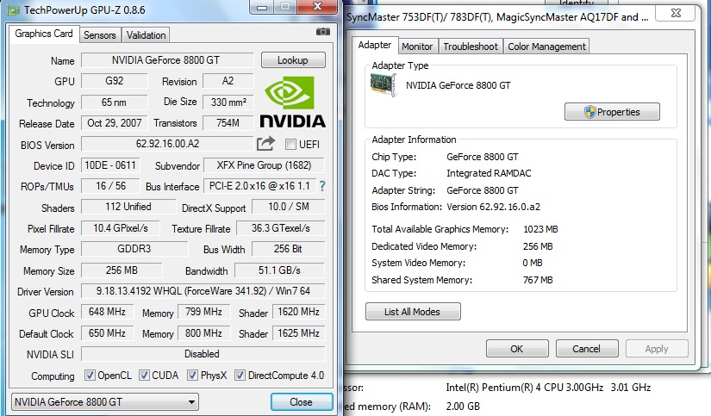Click the Default Clock Shader field 1625 MHz
The image size is (711, 416).
coord(298,333)
